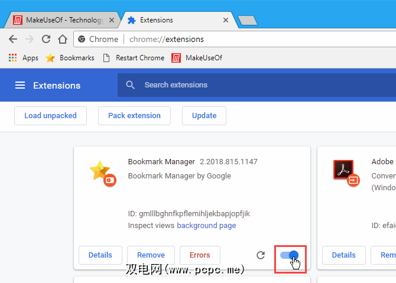
Task: Disable the Bookmark Manager extension toggle
Action: pos(289,255)
